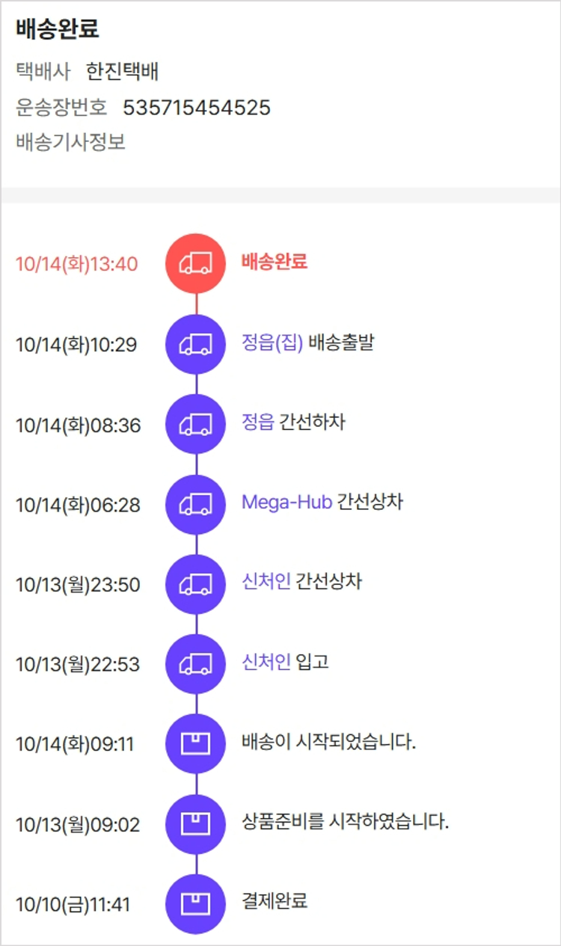Open the 정읍(집) location link
The width and height of the screenshot is (561, 946).
pyautogui.click(x=272, y=343)
